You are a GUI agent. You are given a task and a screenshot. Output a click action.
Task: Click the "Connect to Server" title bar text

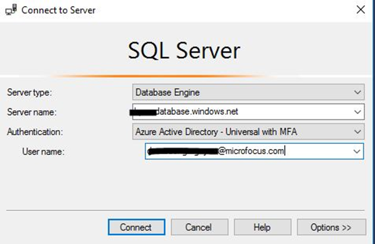[58, 10]
